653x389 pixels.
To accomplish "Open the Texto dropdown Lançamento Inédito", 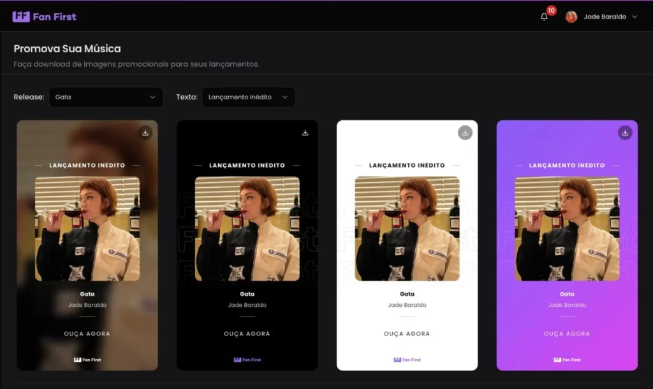I will coord(248,97).
